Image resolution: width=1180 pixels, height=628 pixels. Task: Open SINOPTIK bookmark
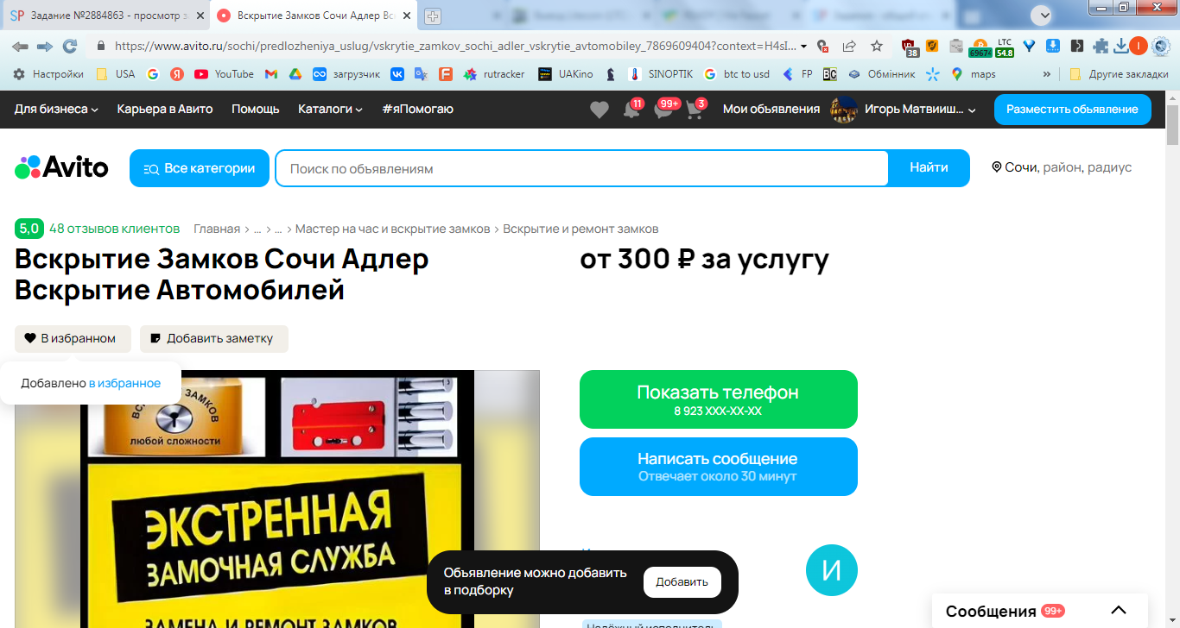pos(660,74)
